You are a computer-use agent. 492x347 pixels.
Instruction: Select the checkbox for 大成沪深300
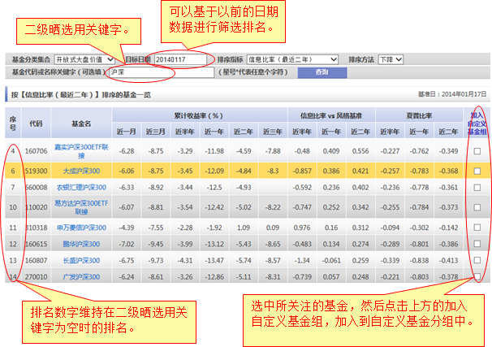coord(477,171)
